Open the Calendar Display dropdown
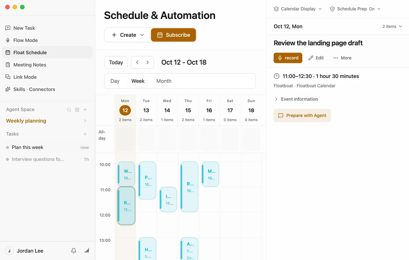Viewport: 409px width, 260px height. (298, 9)
